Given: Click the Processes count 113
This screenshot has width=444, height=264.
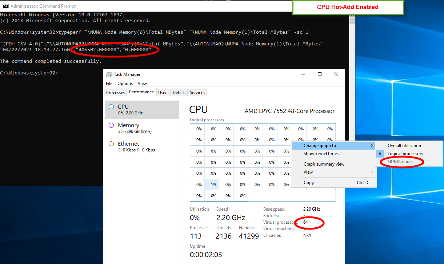Looking at the screenshot, I should (196, 236).
